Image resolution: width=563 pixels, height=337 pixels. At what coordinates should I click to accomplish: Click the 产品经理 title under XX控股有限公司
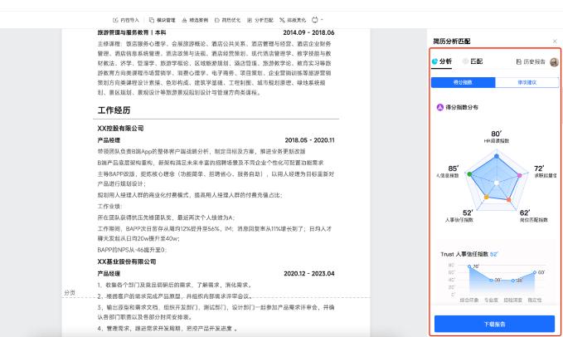pyautogui.click(x=109, y=140)
